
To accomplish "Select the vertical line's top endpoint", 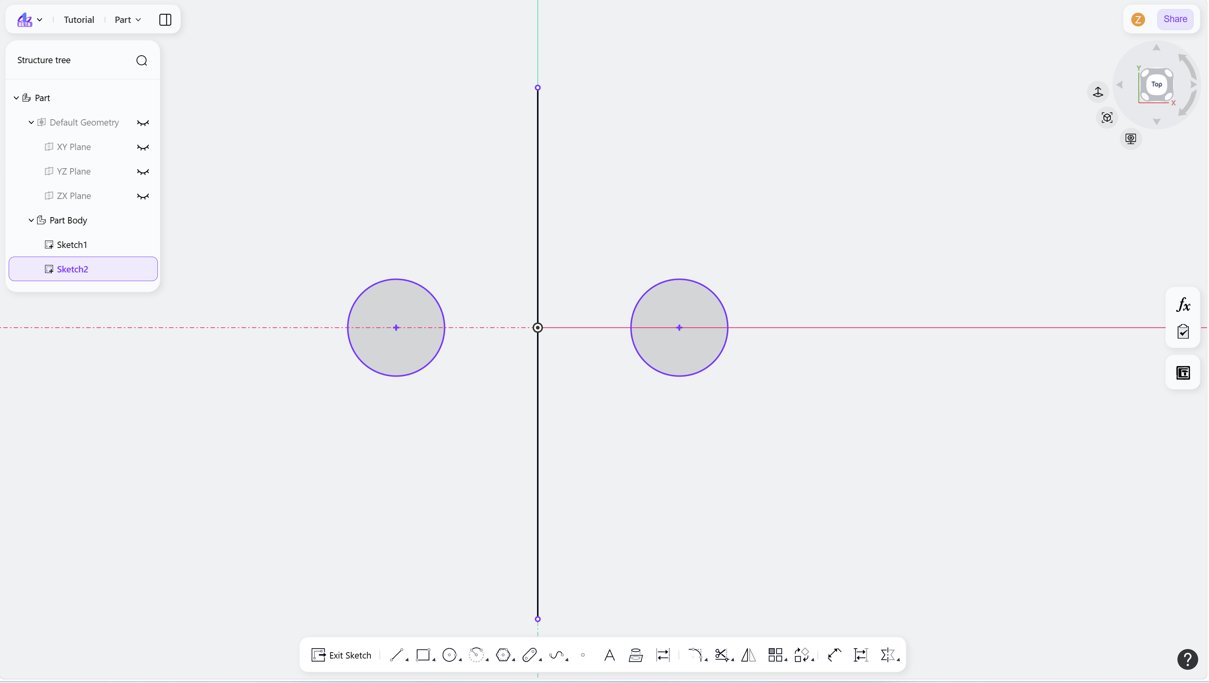I will coord(538,88).
